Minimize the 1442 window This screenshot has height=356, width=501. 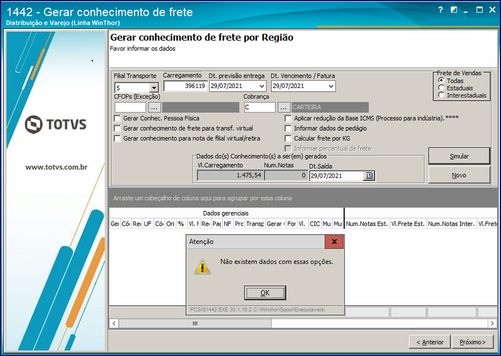pyautogui.click(x=466, y=11)
